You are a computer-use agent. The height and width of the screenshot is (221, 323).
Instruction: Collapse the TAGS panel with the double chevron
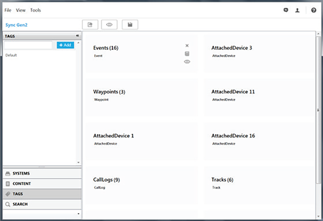[78, 36]
